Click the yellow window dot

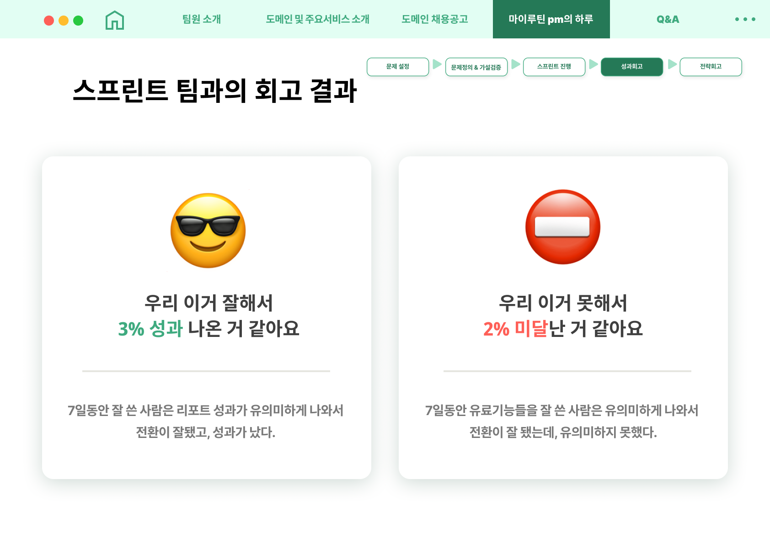[64, 21]
